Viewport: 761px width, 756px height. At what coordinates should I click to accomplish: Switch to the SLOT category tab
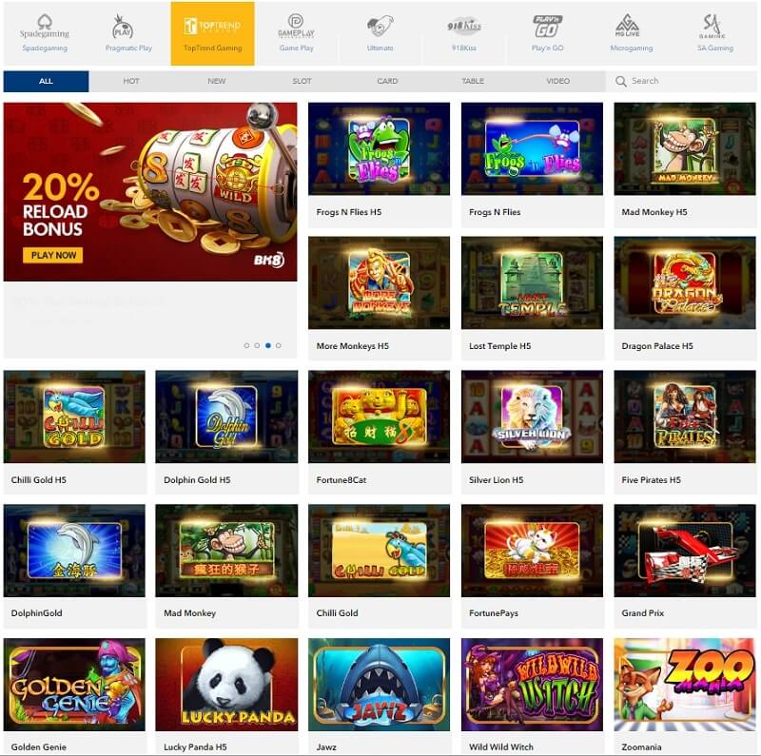coord(302,81)
